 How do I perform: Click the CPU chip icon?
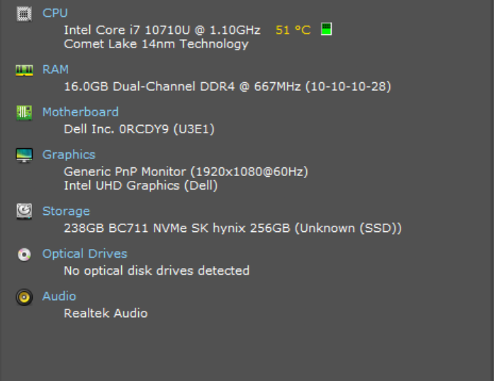pos(24,13)
